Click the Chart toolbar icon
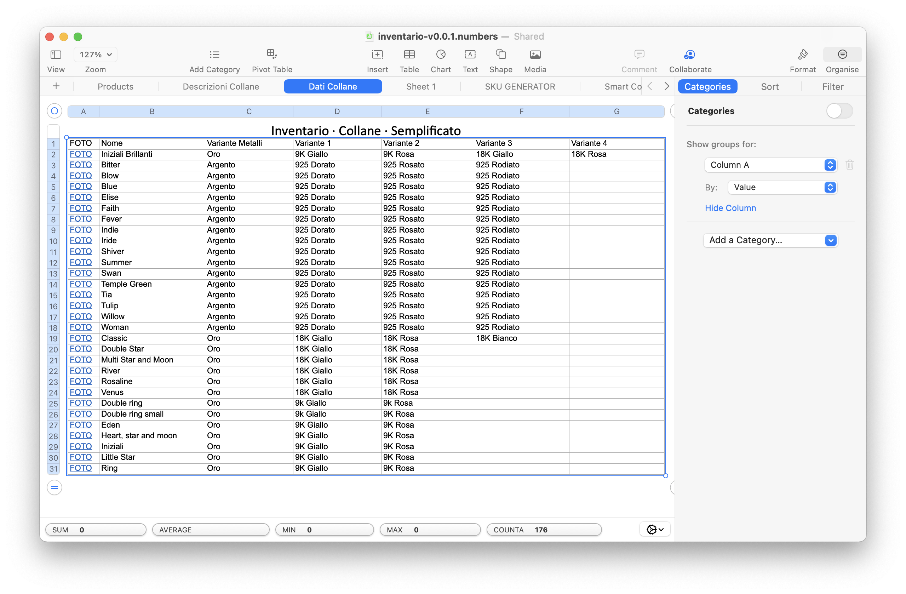 point(441,55)
